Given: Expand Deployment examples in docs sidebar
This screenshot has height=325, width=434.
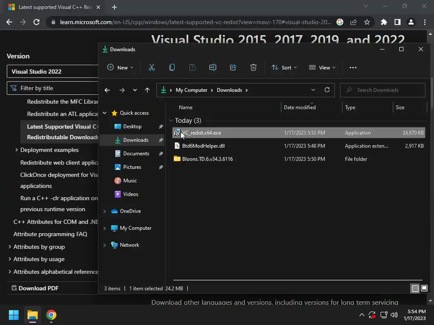Looking at the screenshot, I should pyautogui.click(x=17, y=150).
